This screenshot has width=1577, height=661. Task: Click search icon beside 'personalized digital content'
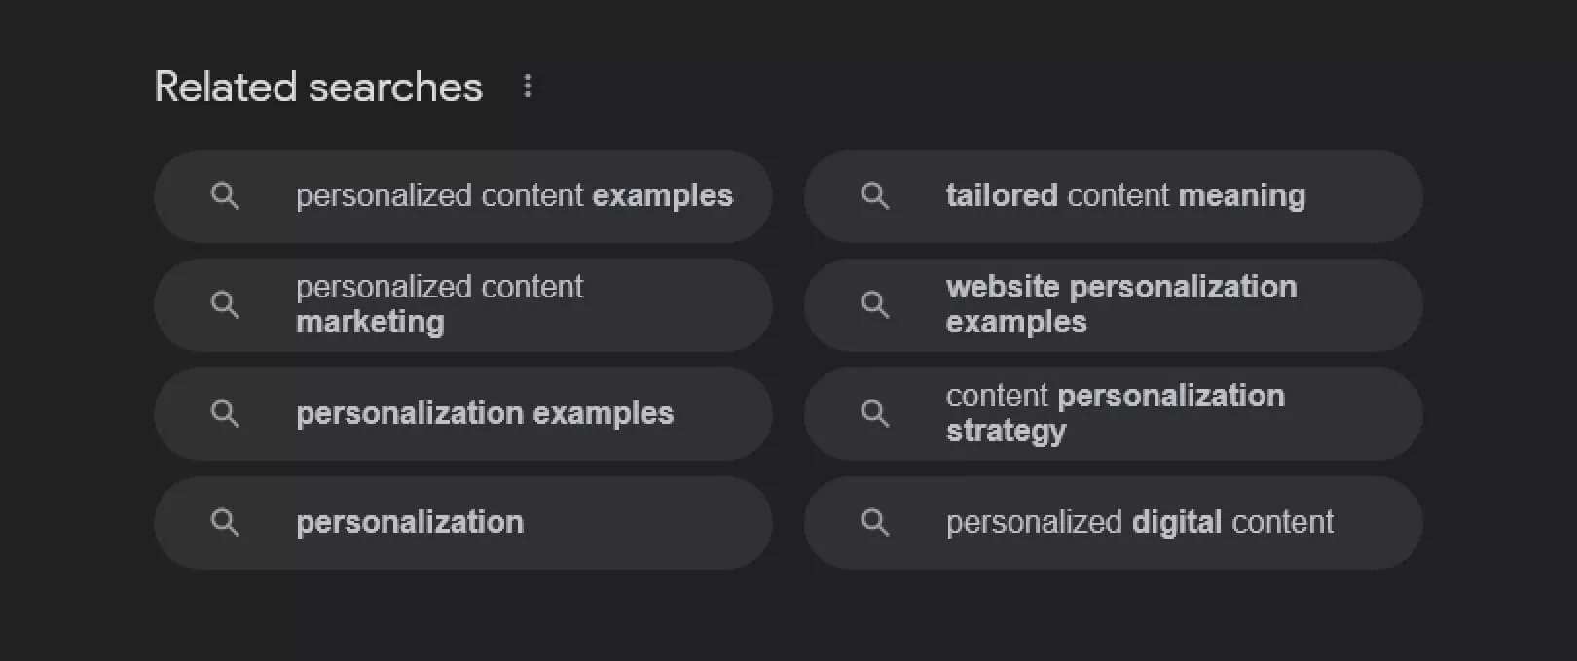[x=875, y=523]
